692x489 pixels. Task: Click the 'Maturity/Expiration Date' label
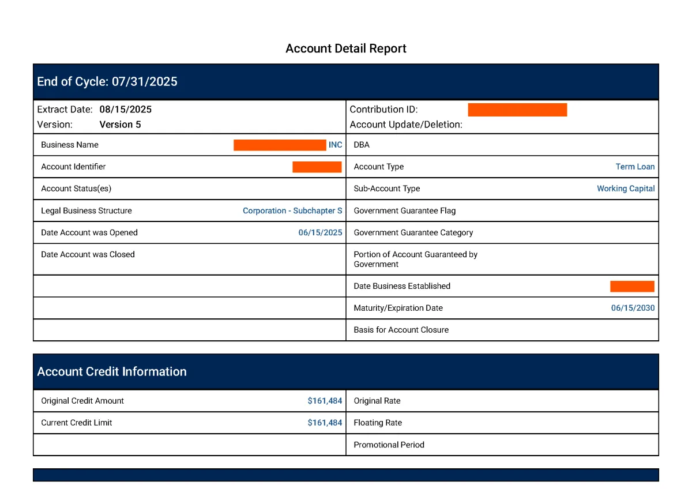click(398, 308)
